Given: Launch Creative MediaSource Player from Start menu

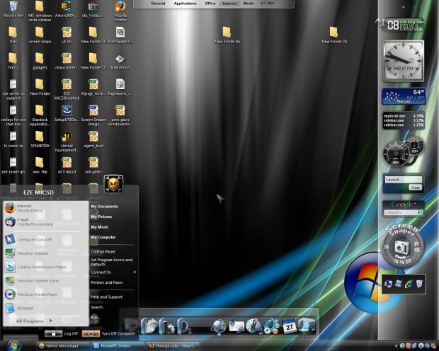Looking at the screenshot, I should click(x=45, y=267).
